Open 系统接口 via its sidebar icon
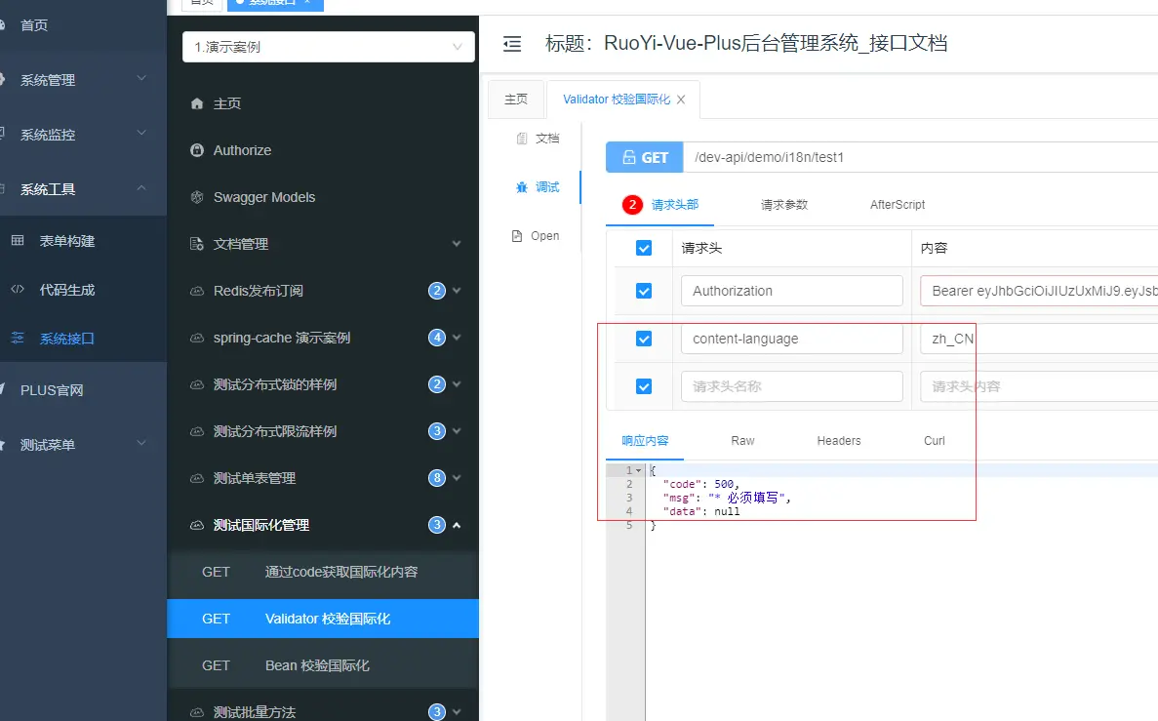Screen dimensions: 1158x721 (x=19, y=338)
